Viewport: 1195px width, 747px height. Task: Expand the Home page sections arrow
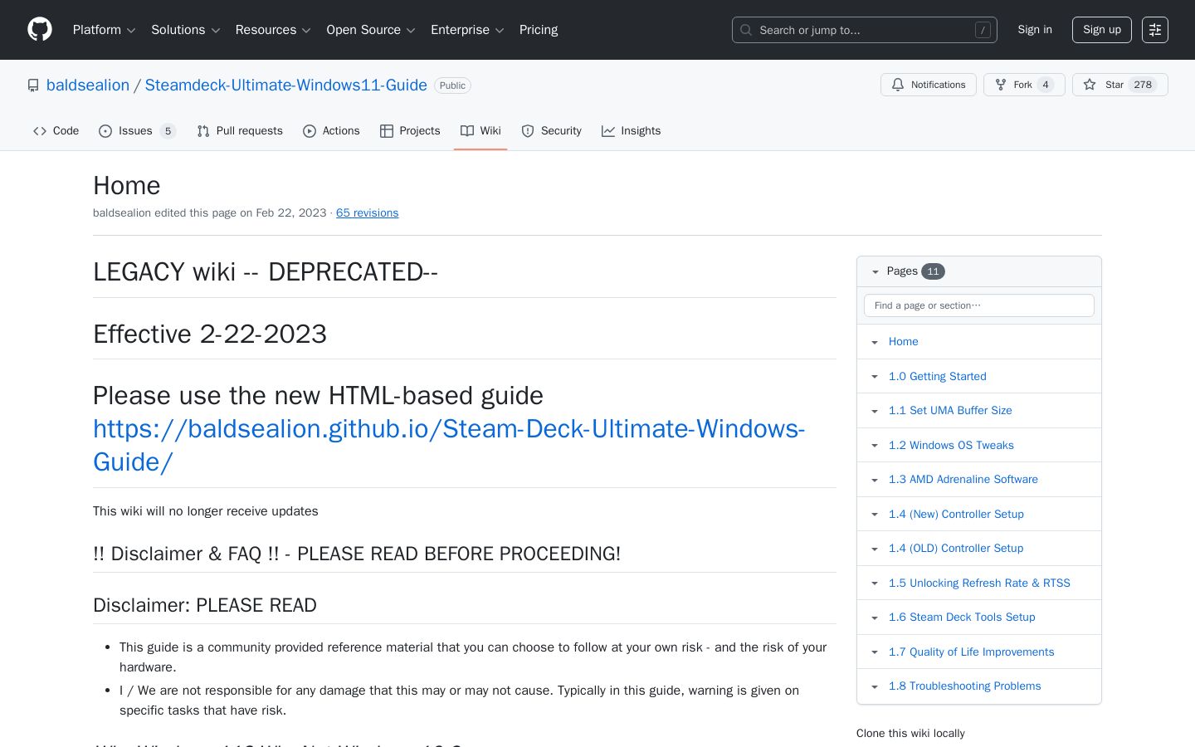coord(875,342)
